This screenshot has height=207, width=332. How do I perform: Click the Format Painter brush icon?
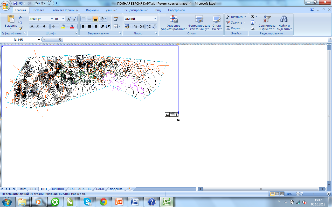point(20,28)
